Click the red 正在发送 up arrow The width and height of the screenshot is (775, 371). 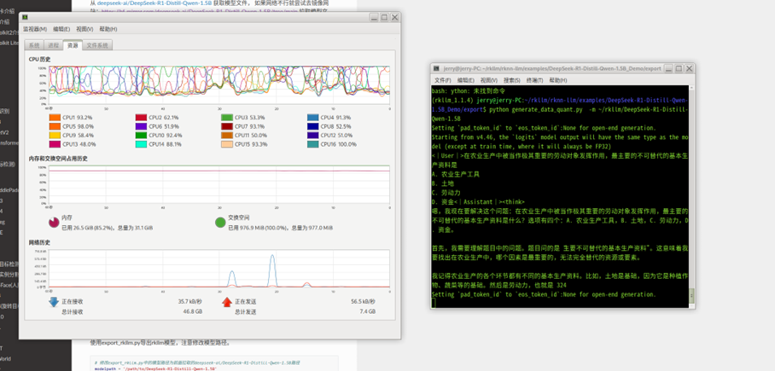click(227, 302)
